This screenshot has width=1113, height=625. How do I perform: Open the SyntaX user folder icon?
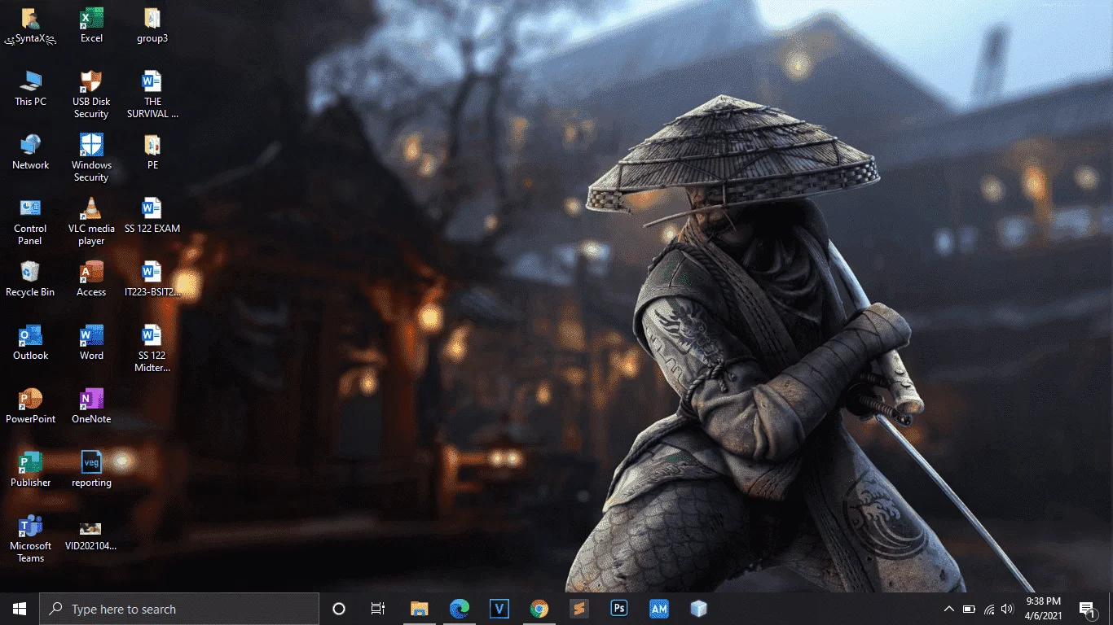30,26
